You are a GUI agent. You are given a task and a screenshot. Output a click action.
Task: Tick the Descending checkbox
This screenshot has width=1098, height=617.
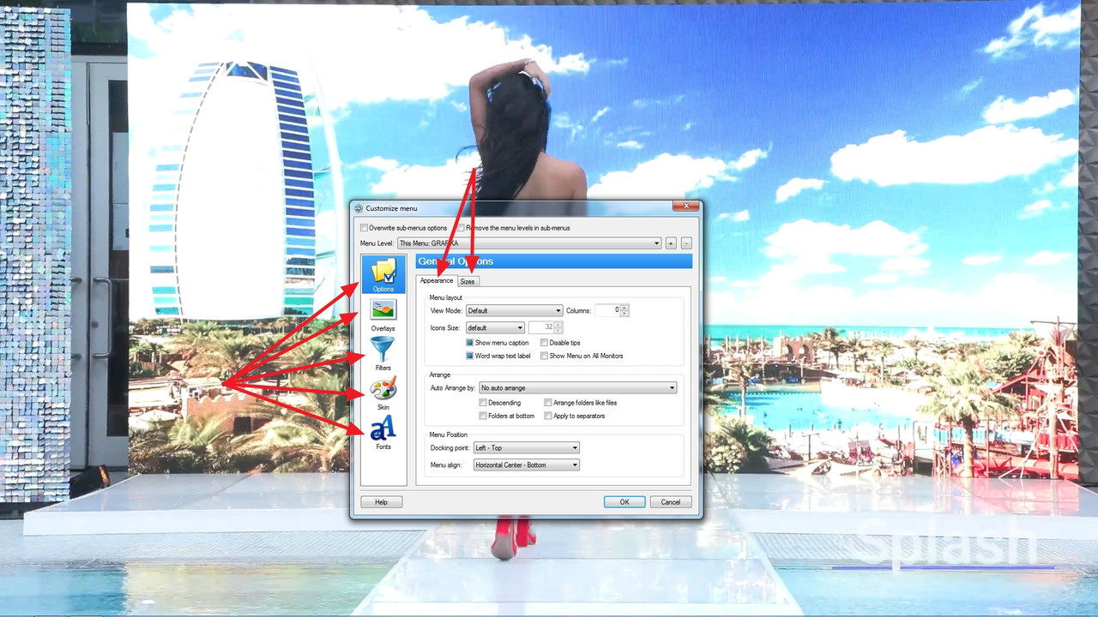click(484, 403)
